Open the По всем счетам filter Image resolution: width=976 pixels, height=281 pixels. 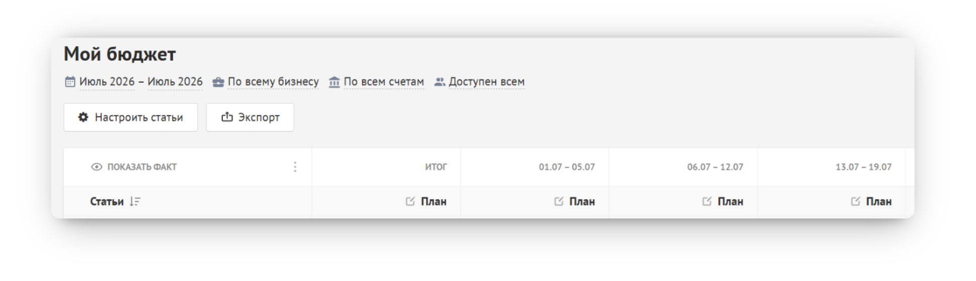pyautogui.click(x=384, y=82)
